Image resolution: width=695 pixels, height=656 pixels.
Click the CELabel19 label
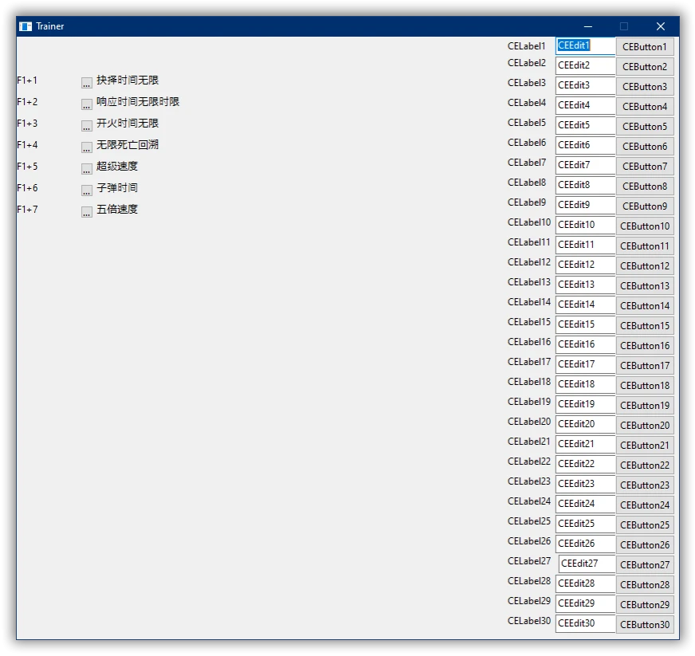[529, 402]
